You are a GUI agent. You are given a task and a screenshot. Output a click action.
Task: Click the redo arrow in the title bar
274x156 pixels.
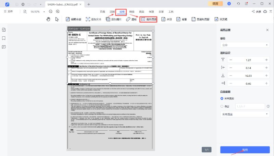click(35, 4)
